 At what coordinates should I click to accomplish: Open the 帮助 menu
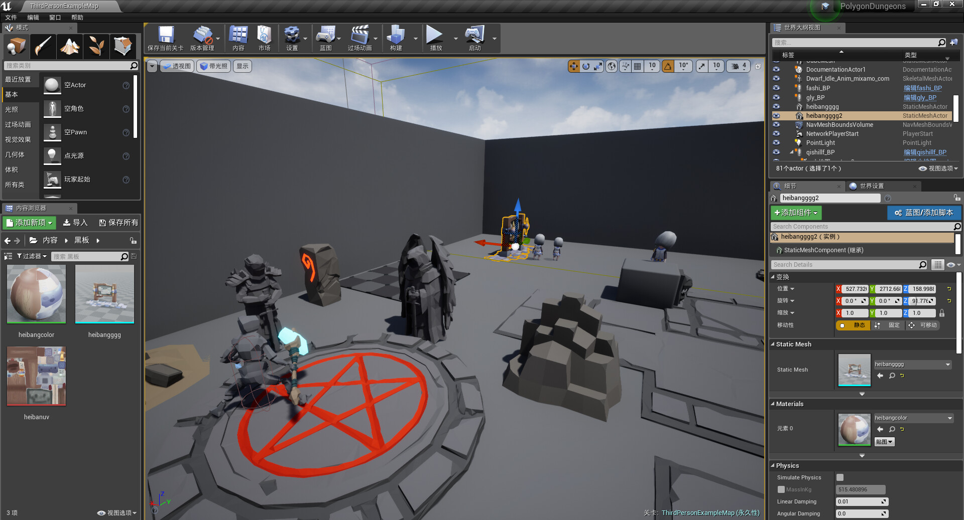77,18
